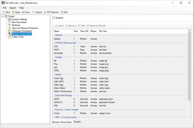Click the DA-HtAccess app icon in title bar
This screenshot has width=194, height=128.
3,3
